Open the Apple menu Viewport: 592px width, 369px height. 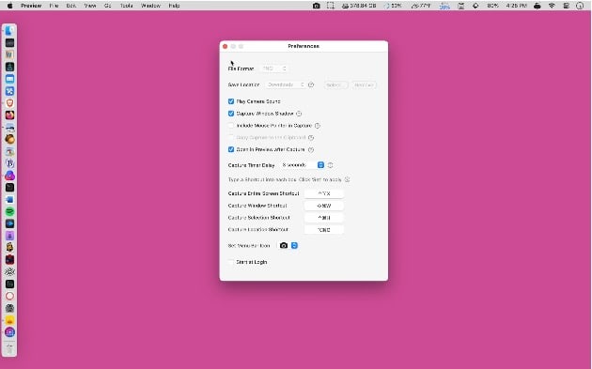point(9,6)
